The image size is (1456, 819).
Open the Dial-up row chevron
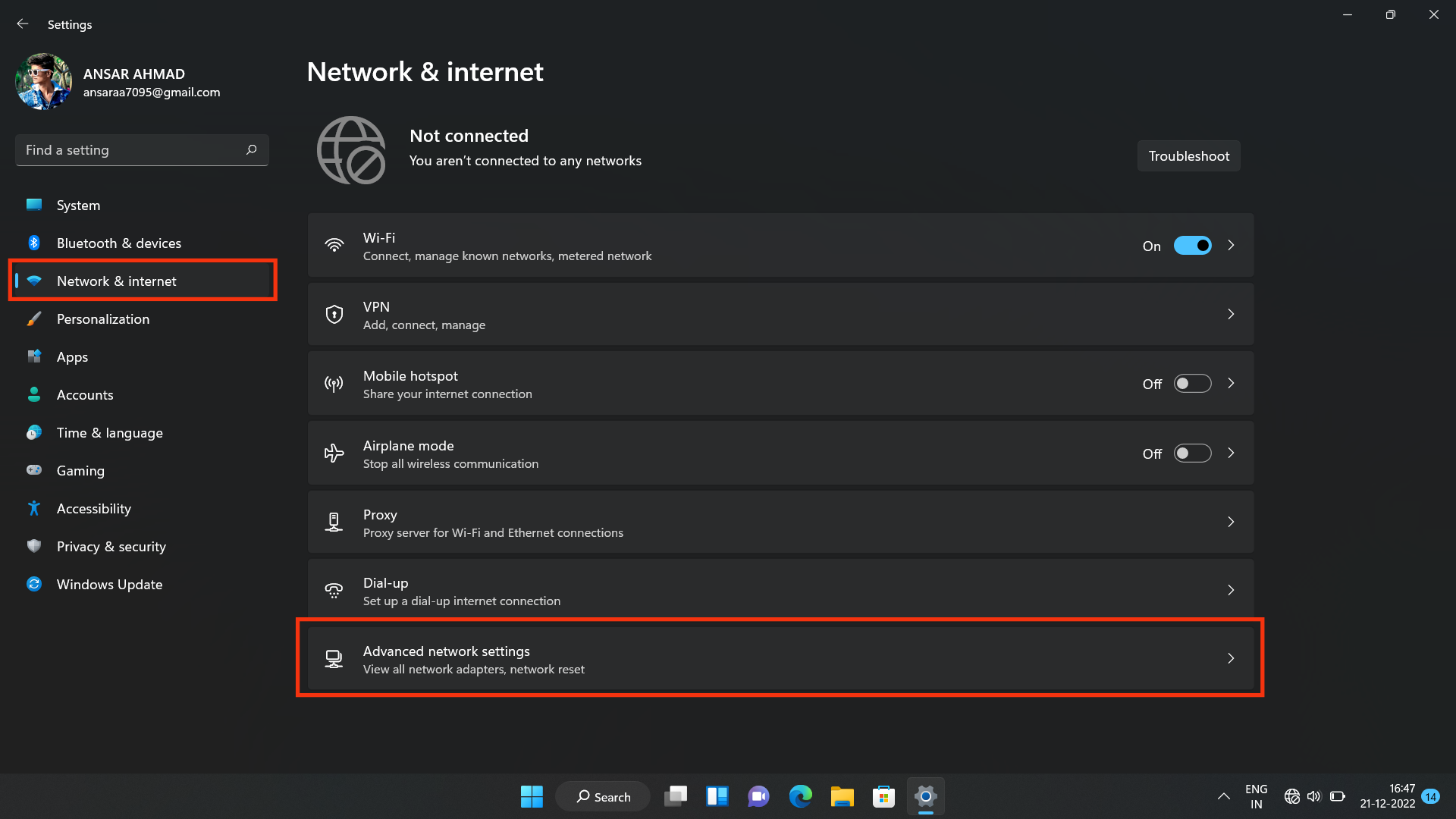point(1231,590)
